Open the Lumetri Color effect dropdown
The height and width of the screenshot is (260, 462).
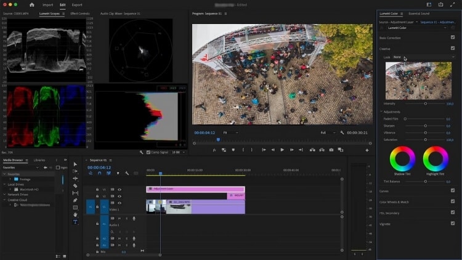pos(416,28)
